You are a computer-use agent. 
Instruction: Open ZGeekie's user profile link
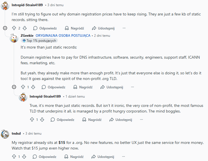pyautogui.click(x=27, y=36)
